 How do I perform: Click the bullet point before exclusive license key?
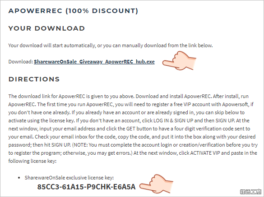(x=19, y=178)
